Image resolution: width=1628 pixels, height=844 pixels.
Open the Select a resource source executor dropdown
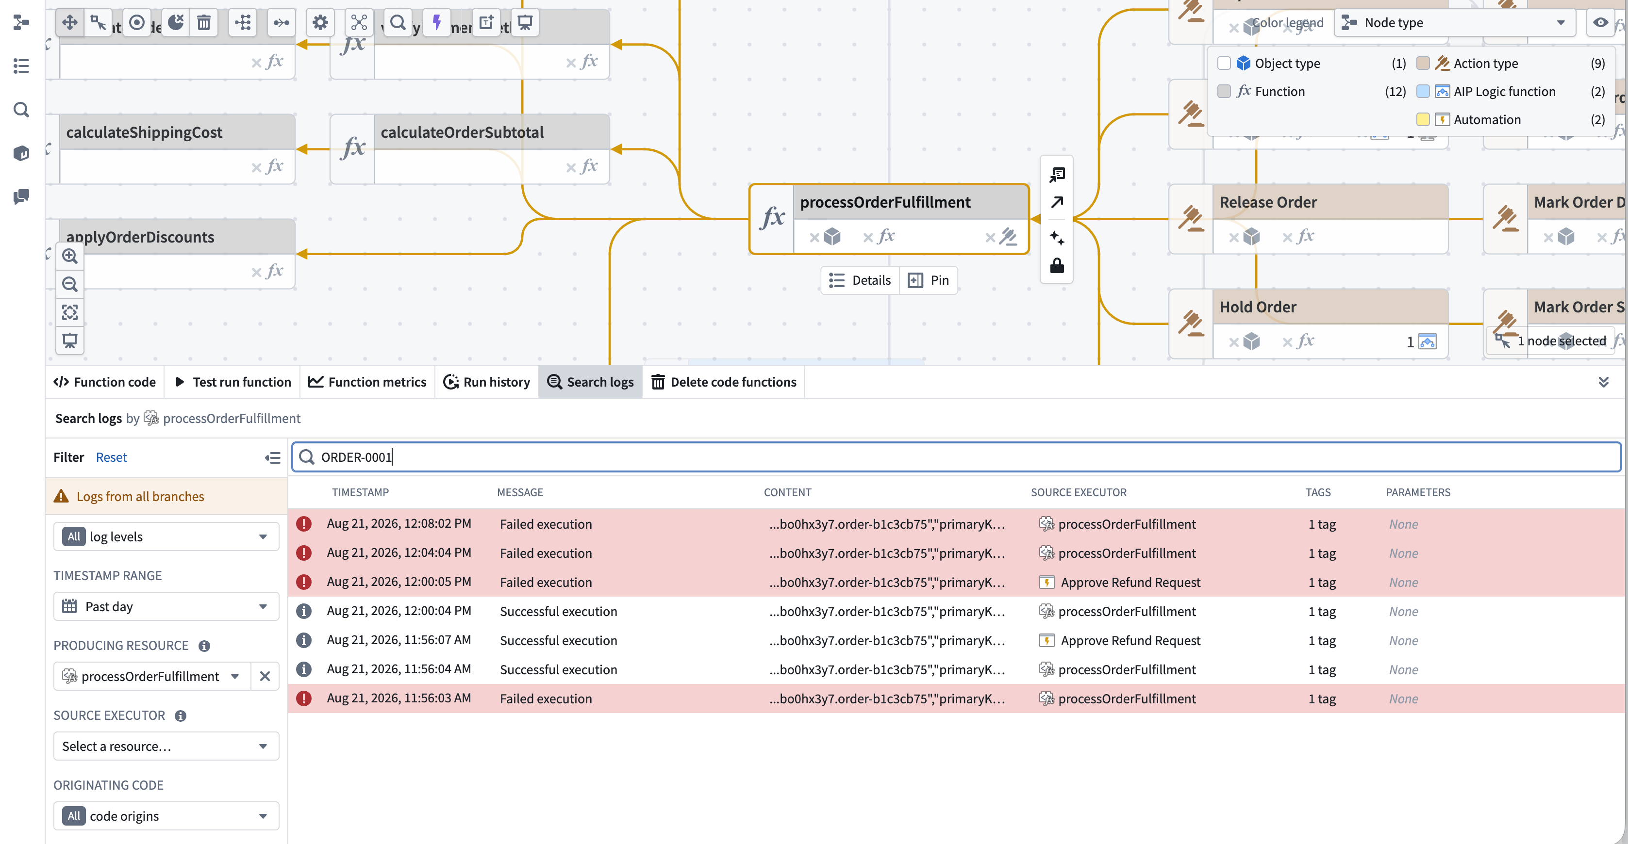(x=166, y=746)
